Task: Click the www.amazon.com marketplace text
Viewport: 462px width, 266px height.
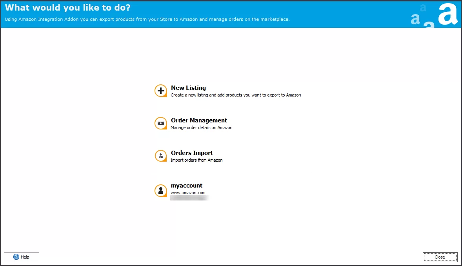Action: (x=188, y=193)
